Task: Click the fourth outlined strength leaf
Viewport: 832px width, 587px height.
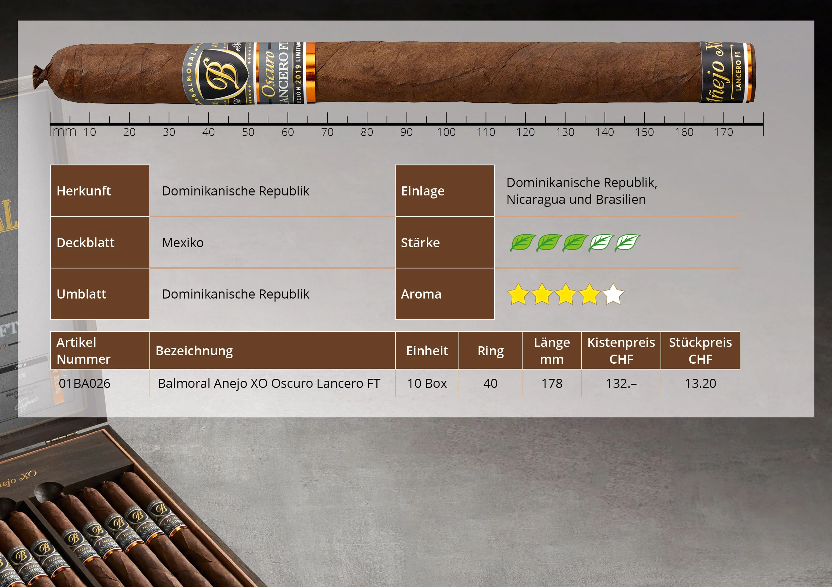Action: pos(601,243)
